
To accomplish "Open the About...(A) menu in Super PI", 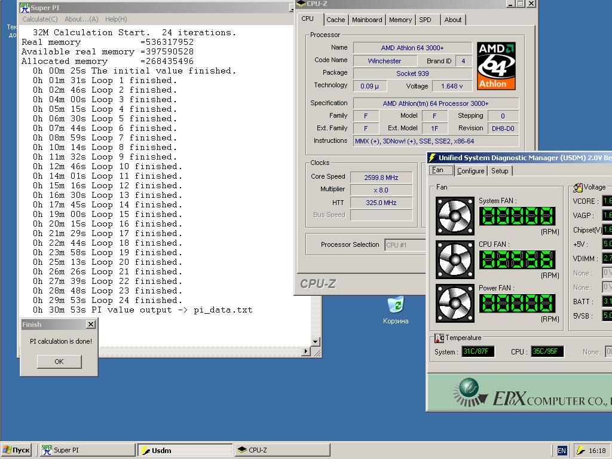I will [81, 19].
